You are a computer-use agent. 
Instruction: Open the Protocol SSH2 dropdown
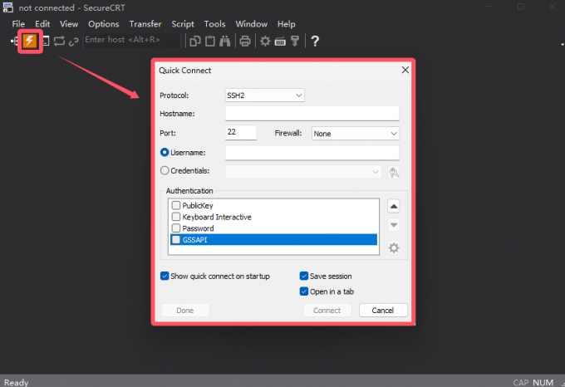(x=264, y=95)
